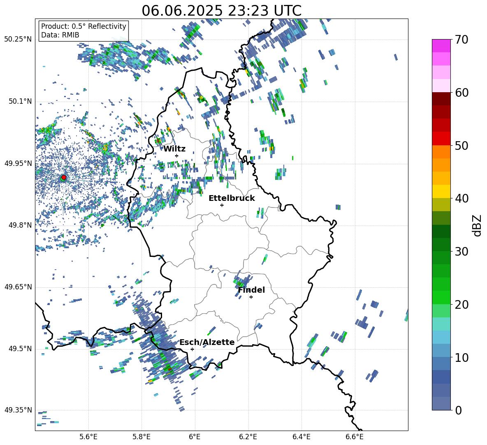Screen dimensions: 487x445
Task: Click the red radar site marker
Action: [64, 177]
